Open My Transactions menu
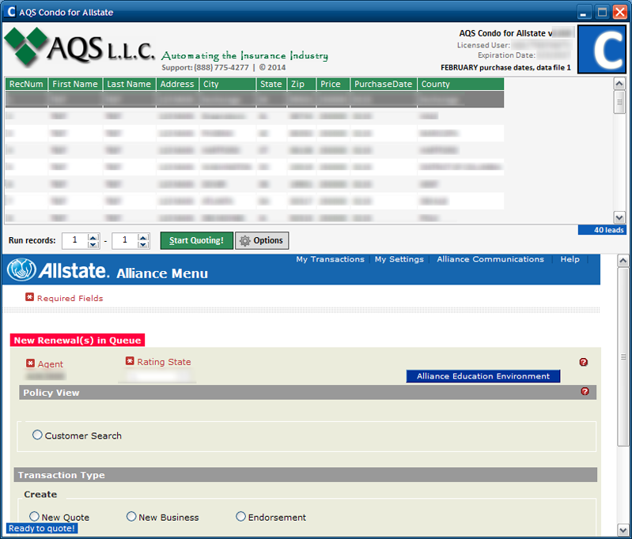Viewport: 632px width, 539px height. (330, 259)
